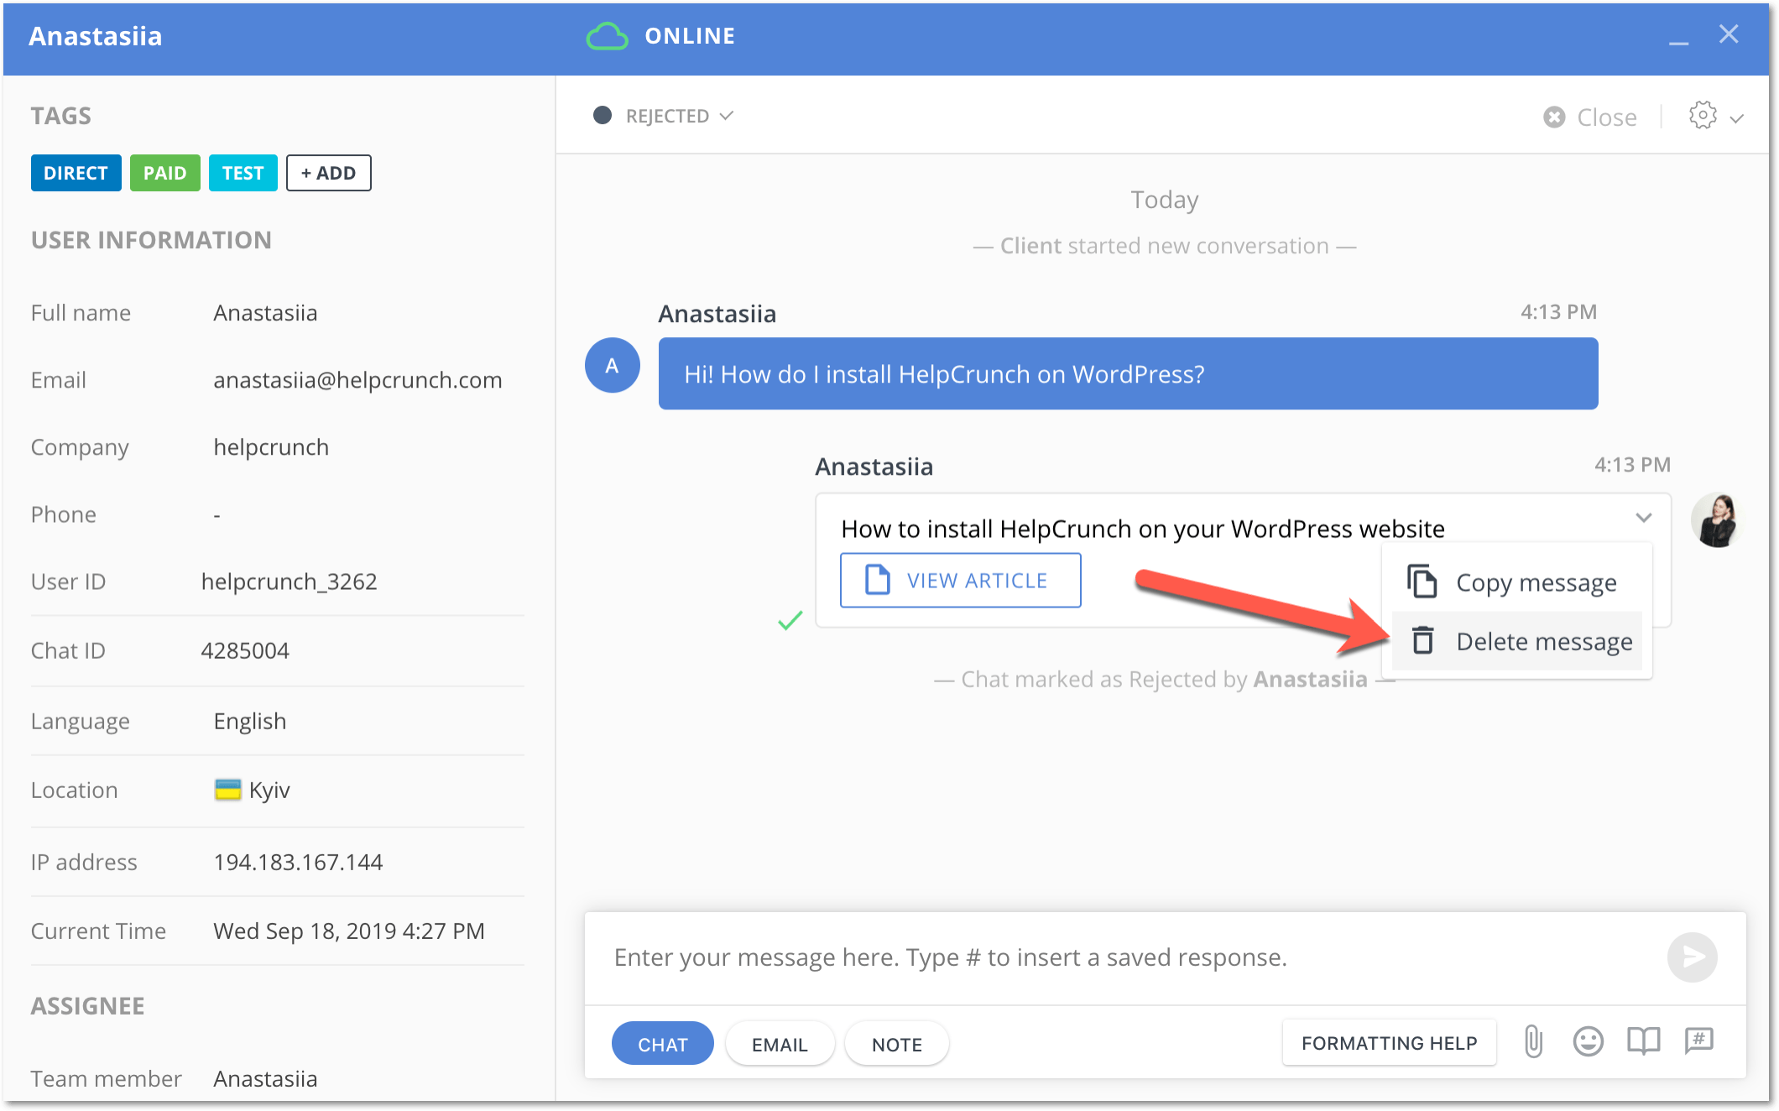Click the DIRECT tag
The image size is (1779, 1111).
[x=76, y=173]
